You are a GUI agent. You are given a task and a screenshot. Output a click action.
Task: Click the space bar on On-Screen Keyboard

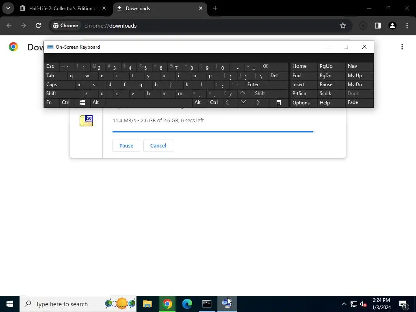[149, 102]
